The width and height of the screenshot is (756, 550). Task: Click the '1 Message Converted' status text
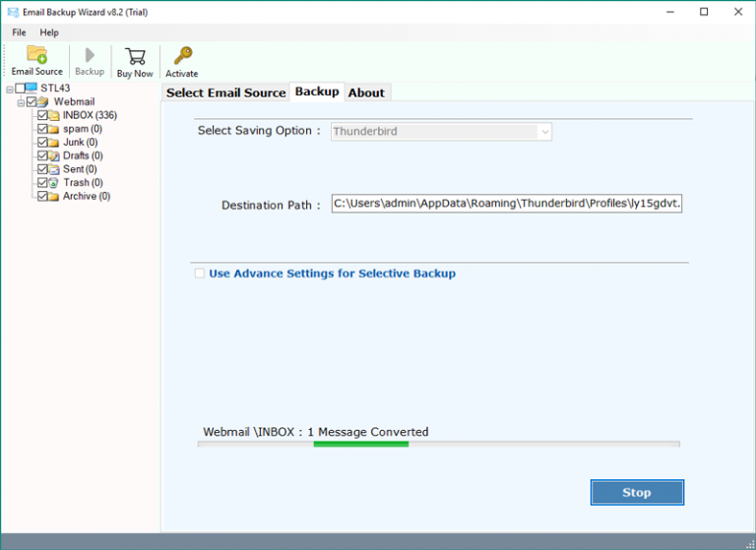coord(368,432)
